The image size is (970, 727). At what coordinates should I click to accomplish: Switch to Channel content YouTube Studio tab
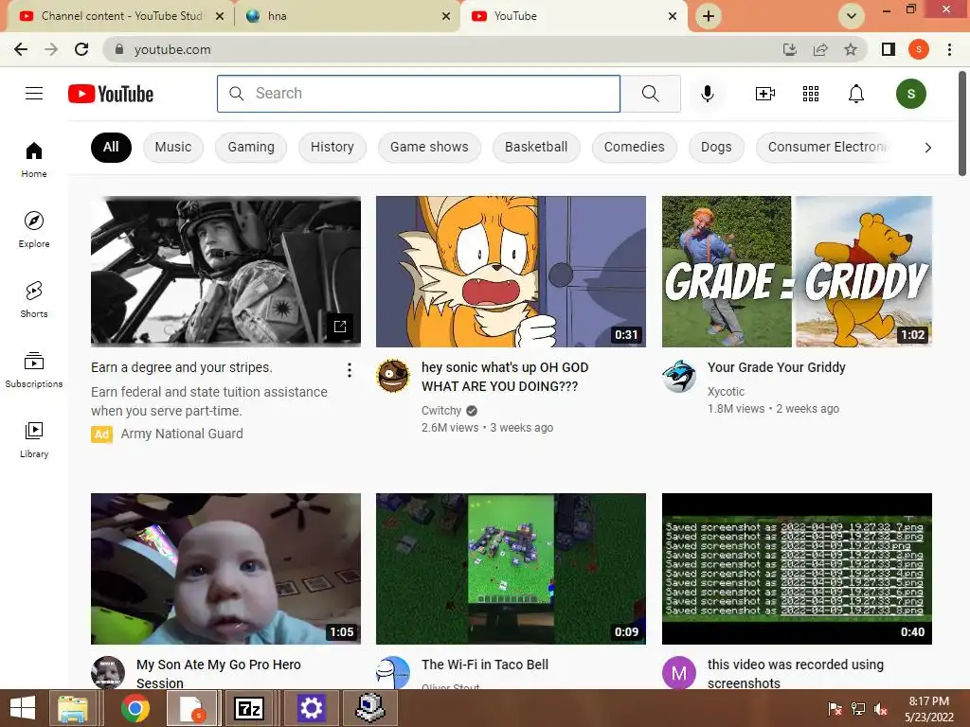pyautogui.click(x=120, y=16)
